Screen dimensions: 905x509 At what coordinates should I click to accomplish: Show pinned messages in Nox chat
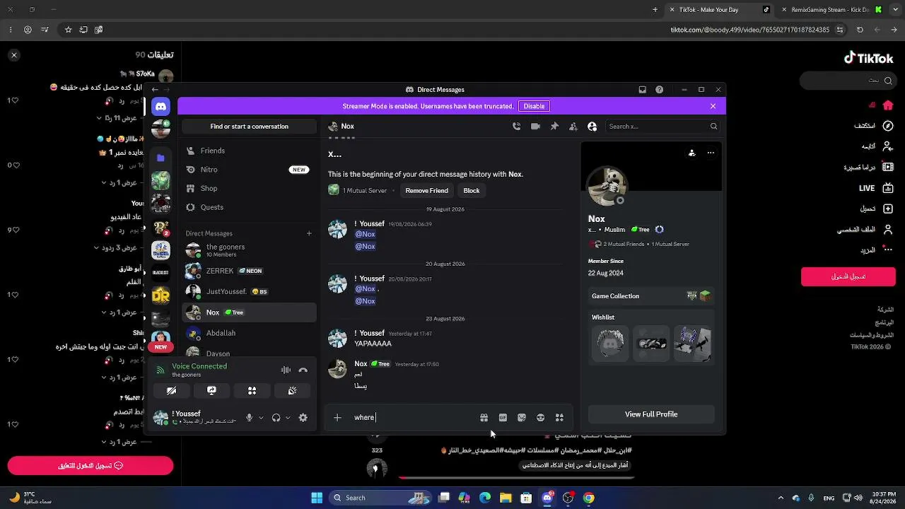click(x=554, y=127)
